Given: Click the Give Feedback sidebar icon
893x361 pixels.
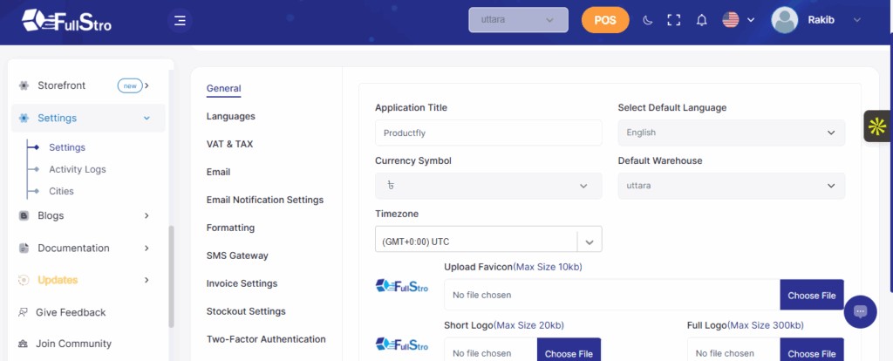Looking at the screenshot, I should point(24,312).
